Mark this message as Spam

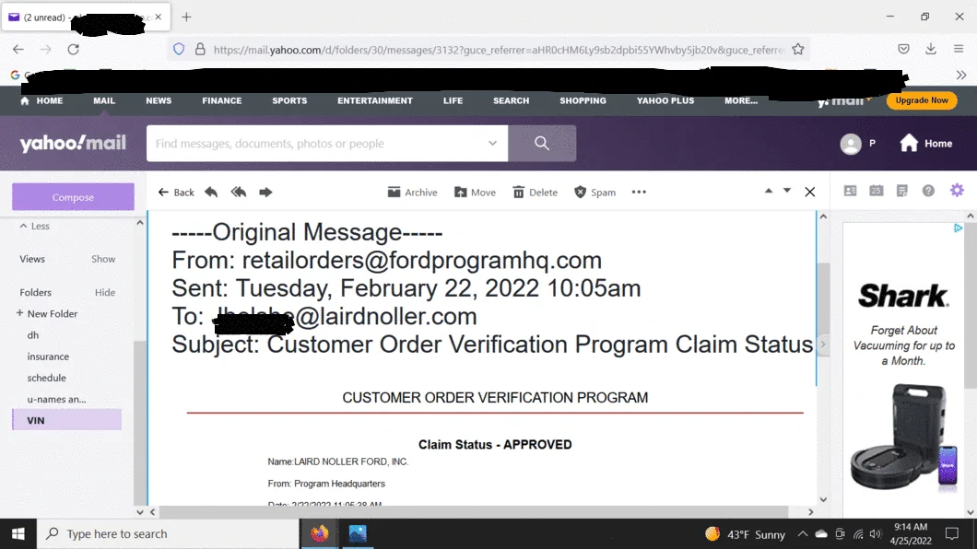pyautogui.click(x=594, y=193)
